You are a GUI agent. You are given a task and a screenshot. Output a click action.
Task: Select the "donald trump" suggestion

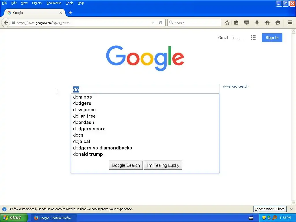coord(145,154)
